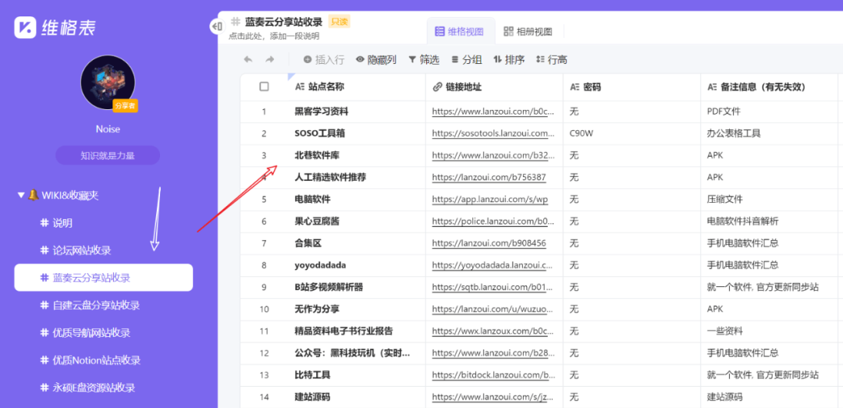Screen dimensions: 843x408
Task: Open the 优质Notion站点收录 sheet
Action: click(x=103, y=360)
